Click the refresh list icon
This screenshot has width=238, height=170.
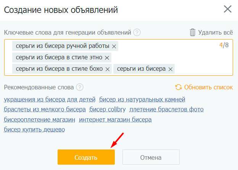coord(178,87)
